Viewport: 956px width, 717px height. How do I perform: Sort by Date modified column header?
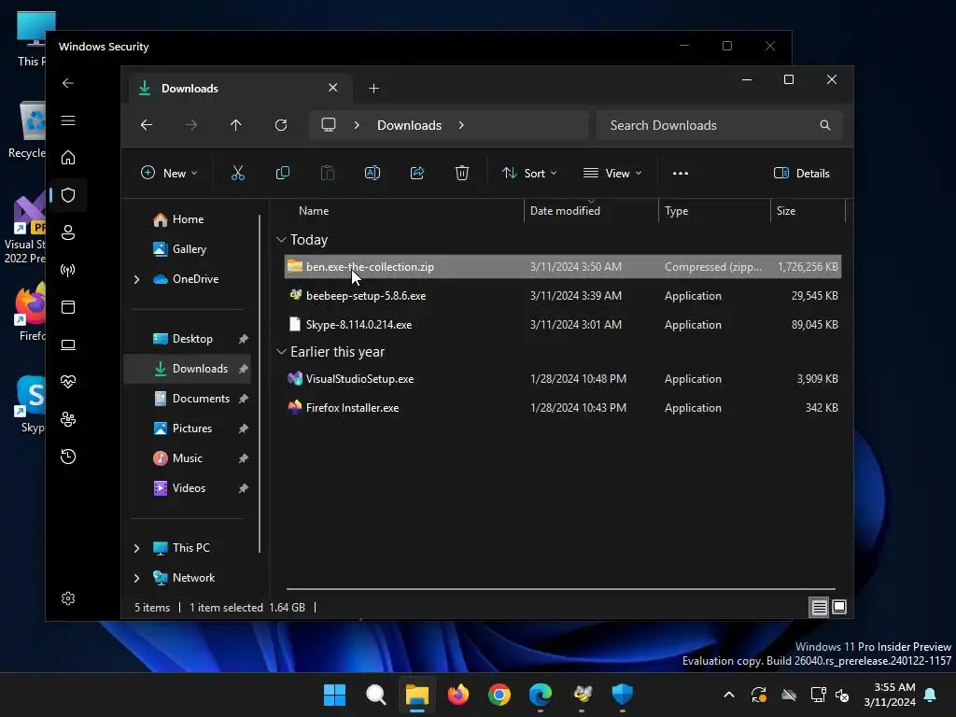tap(565, 211)
